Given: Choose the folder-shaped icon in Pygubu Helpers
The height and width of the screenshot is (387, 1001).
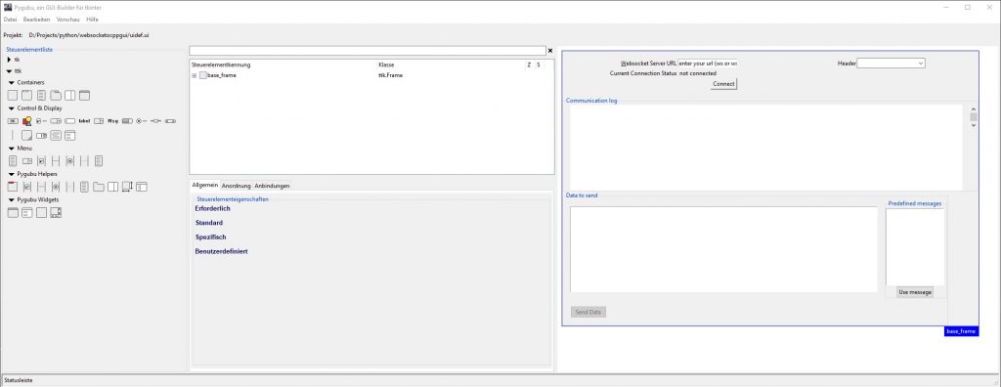Looking at the screenshot, I should pyautogui.click(x=99, y=187).
